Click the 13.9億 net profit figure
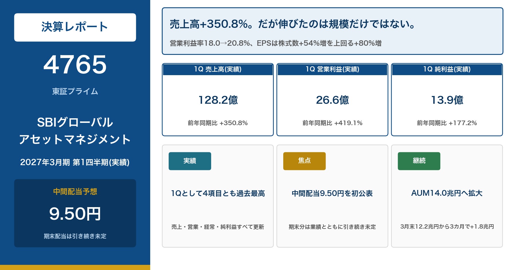 [447, 100]
